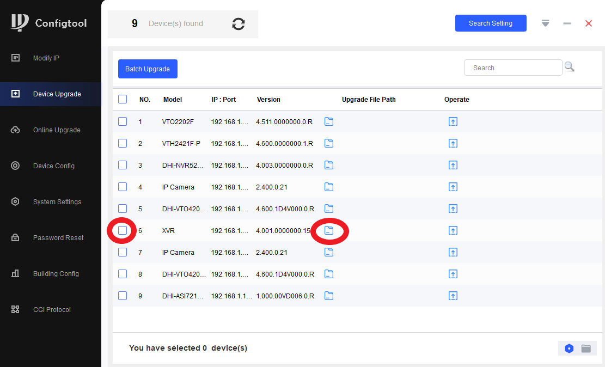Open Modify IP section
605x367 pixels.
pyautogui.click(x=51, y=58)
